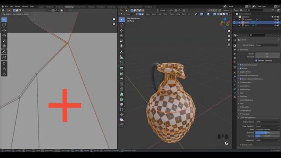
Task: Select the Spin tool
Action: (122, 99)
